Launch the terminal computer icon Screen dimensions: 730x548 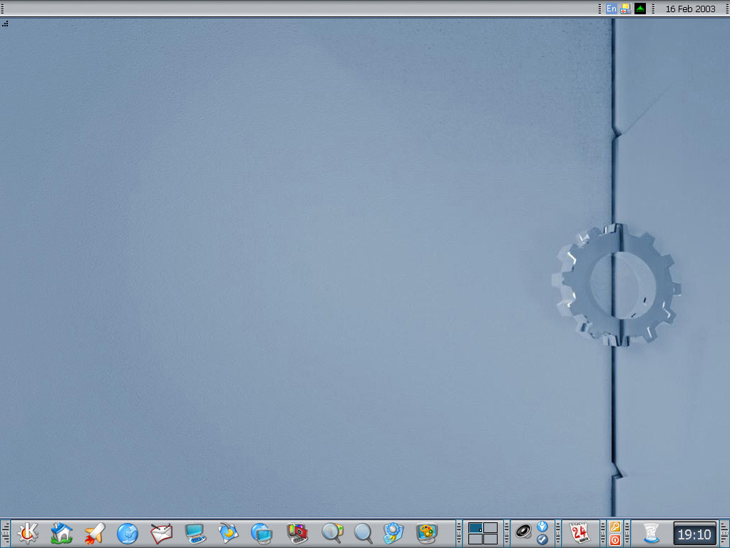click(x=195, y=533)
